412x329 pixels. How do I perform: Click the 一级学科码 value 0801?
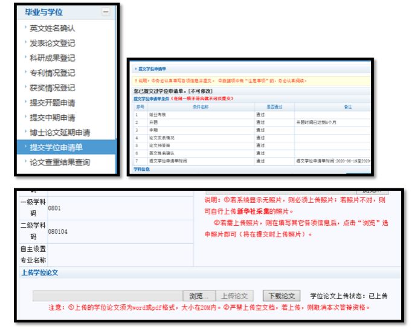click(x=54, y=208)
